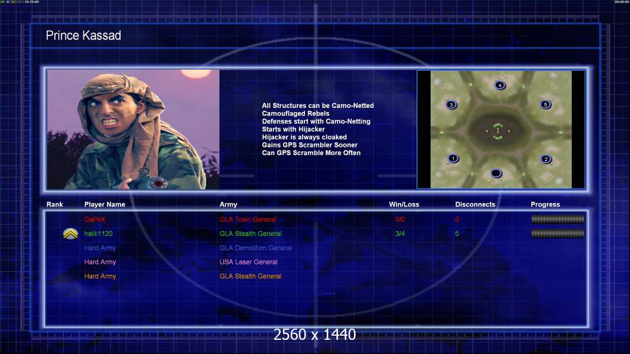Select start position 1 on the minimap

pos(453,158)
